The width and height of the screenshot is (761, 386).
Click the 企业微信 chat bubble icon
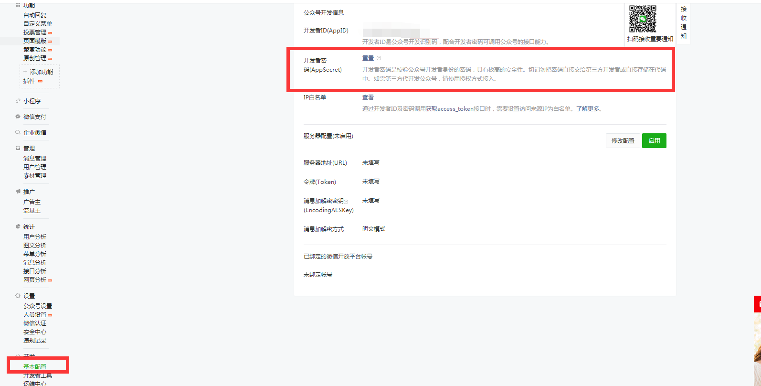(18, 132)
